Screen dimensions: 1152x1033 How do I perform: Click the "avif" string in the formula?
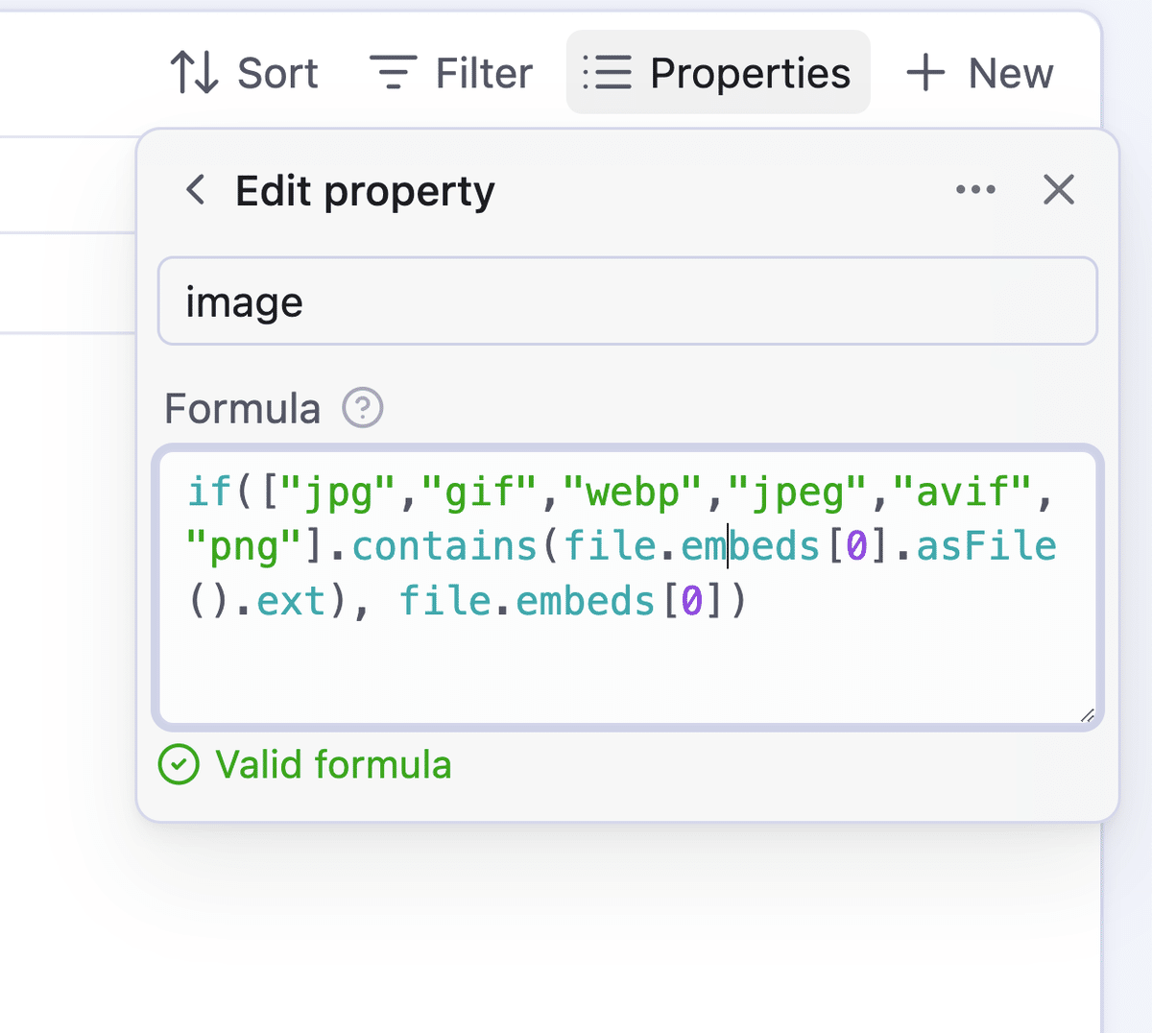(x=963, y=492)
